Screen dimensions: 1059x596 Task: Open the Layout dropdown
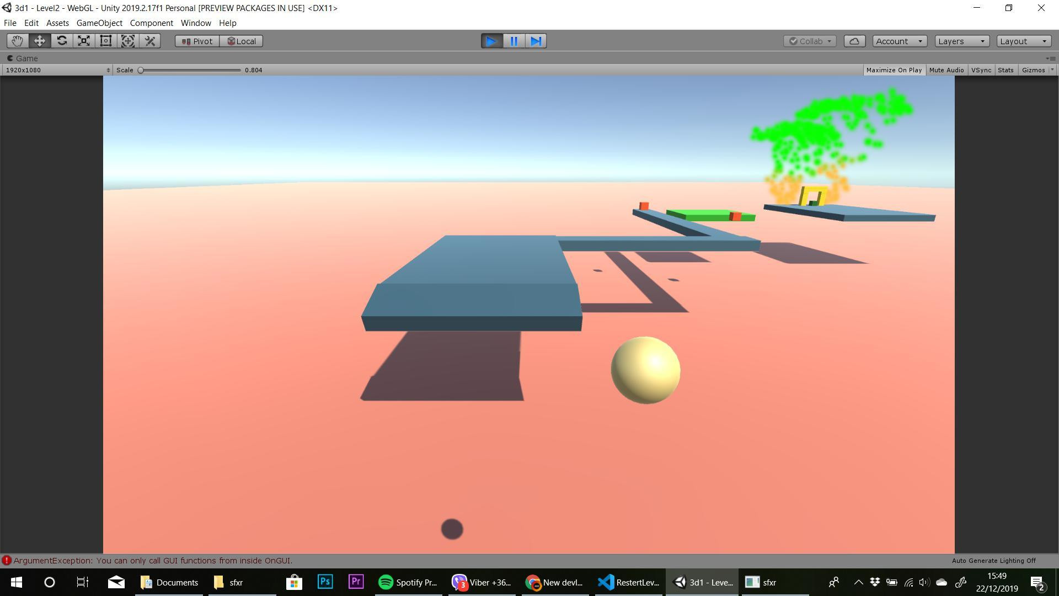coord(1023,41)
